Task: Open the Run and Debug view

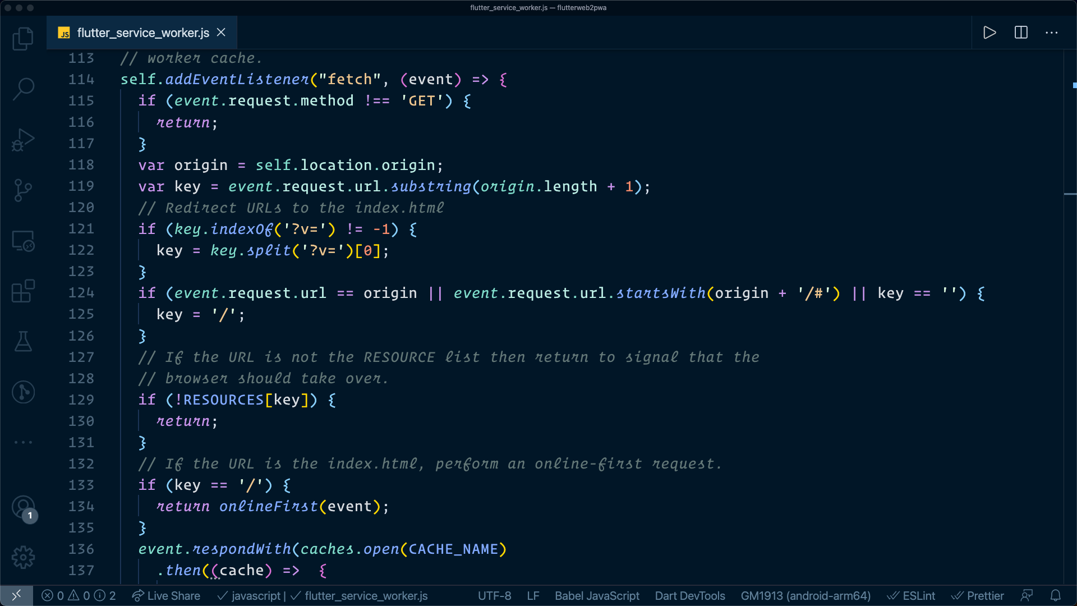Action: tap(23, 140)
